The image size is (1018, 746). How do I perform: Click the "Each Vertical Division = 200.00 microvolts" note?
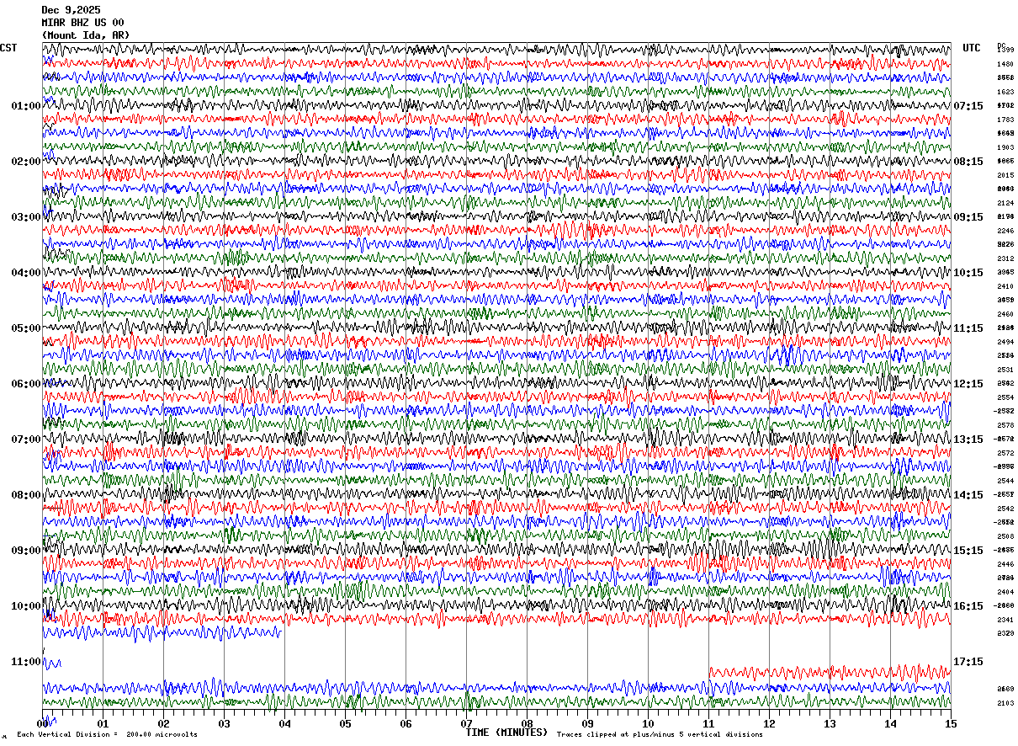tap(107, 735)
